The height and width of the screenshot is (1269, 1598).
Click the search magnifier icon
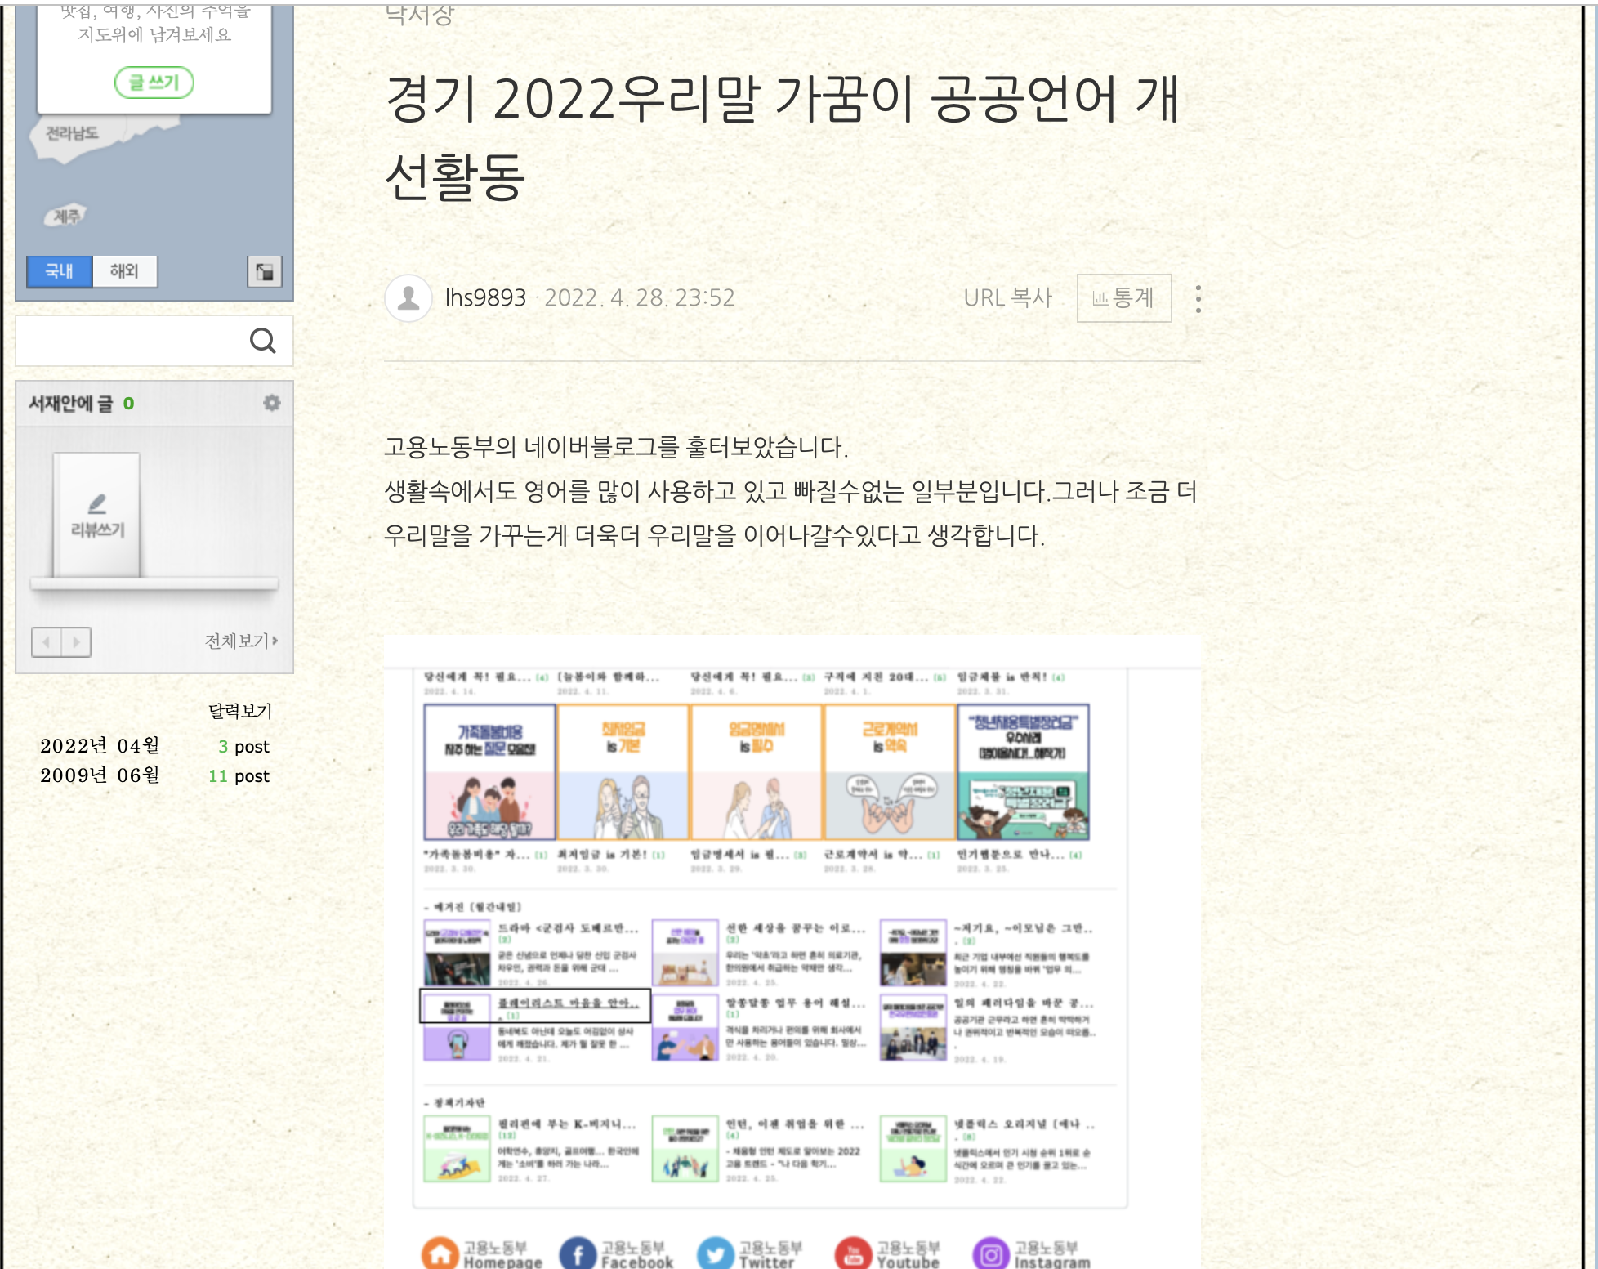click(x=262, y=341)
